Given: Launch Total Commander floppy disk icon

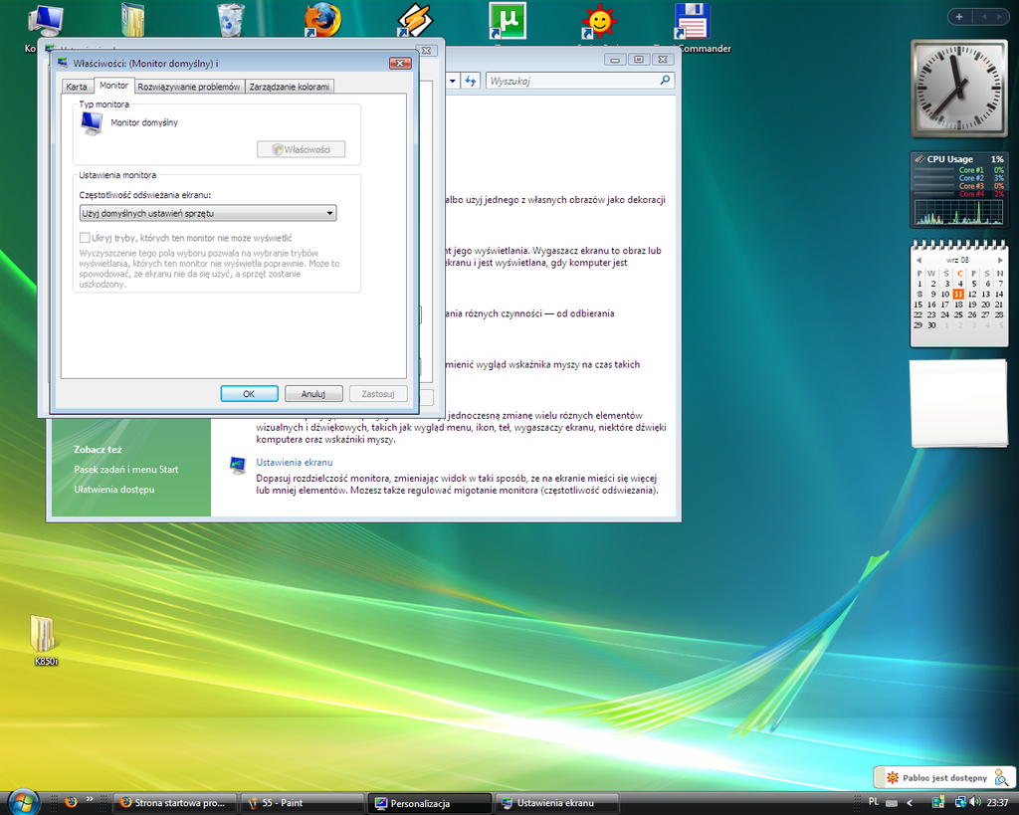Looking at the screenshot, I should pos(692,20).
